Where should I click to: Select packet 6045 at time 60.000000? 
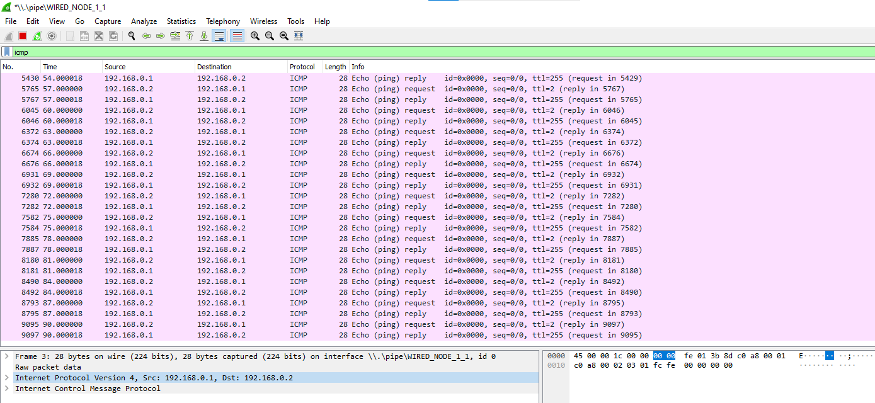[x=437, y=110]
